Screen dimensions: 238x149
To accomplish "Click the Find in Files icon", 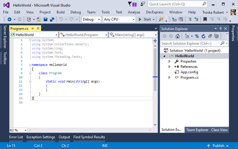I will click(161, 19).
